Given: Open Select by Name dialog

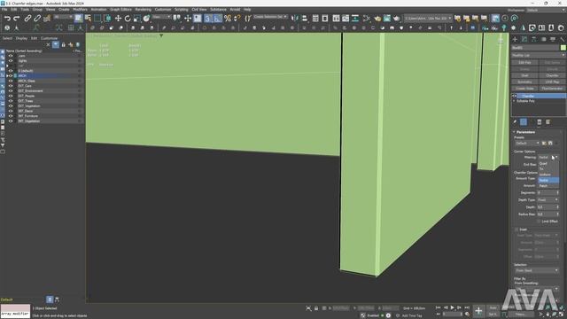Looking at the screenshot, I should [88, 18].
